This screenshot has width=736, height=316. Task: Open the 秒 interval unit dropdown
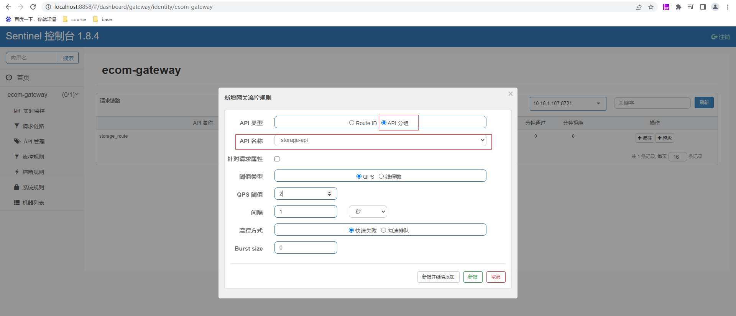pyautogui.click(x=368, y=212)
